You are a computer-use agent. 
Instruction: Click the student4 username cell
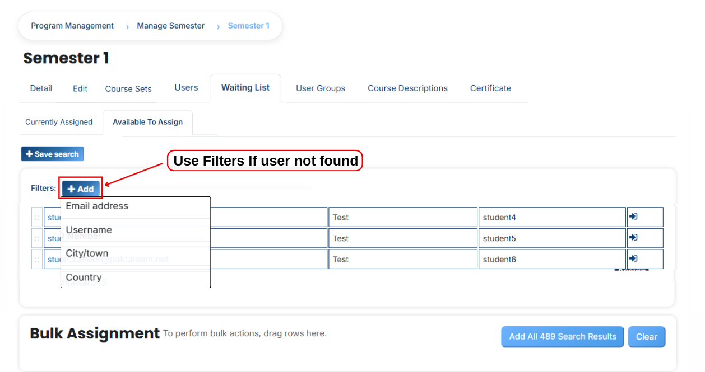pyautogui.click(x=552, y=218)
